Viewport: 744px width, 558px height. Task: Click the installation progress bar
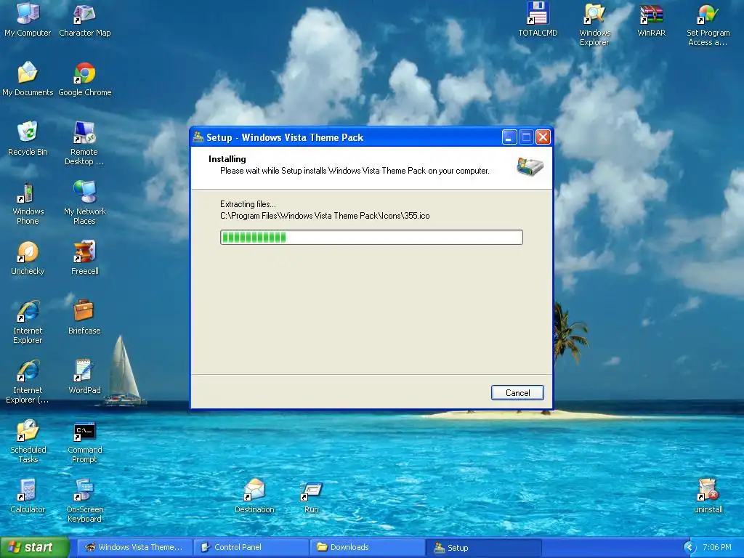point(371,238)
